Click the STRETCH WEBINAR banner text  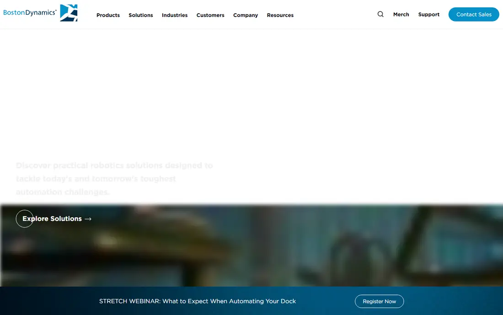click(197, 301)
